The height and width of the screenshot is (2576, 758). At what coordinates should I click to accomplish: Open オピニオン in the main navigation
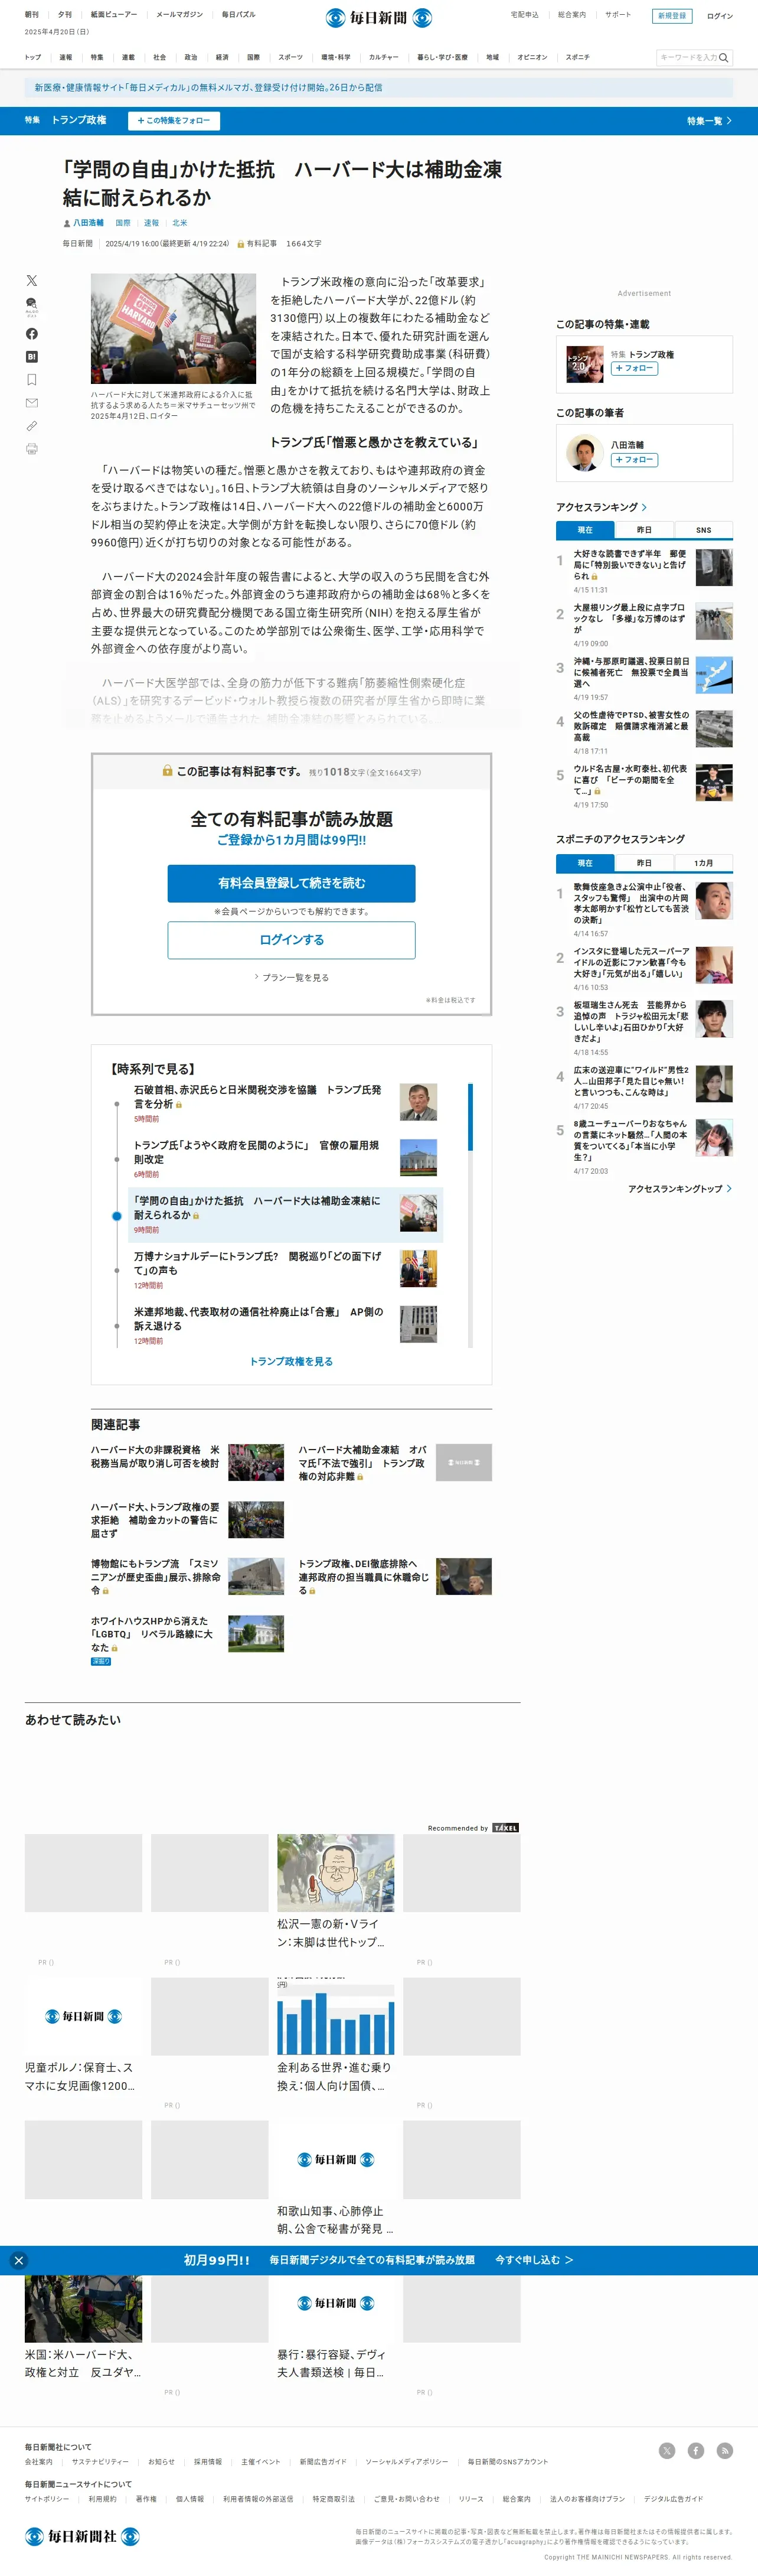(x=532, y=58)
